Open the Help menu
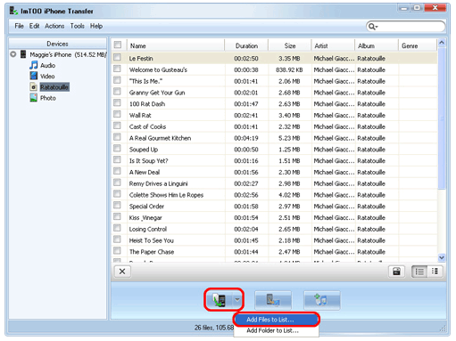 (96, 26)
